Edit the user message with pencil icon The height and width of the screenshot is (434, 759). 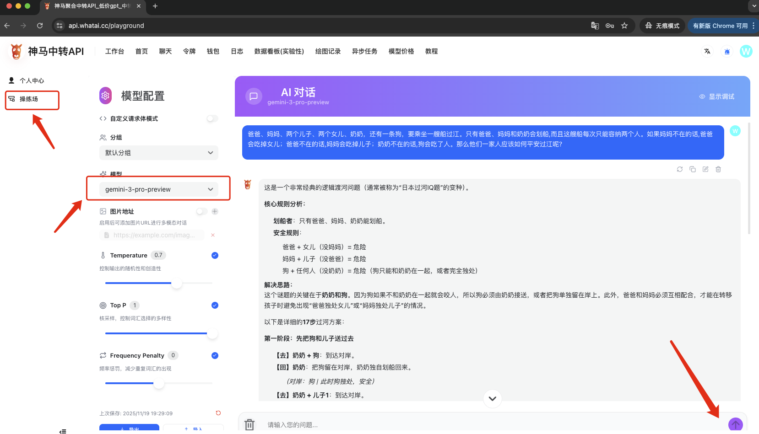(x=705, y=169)
